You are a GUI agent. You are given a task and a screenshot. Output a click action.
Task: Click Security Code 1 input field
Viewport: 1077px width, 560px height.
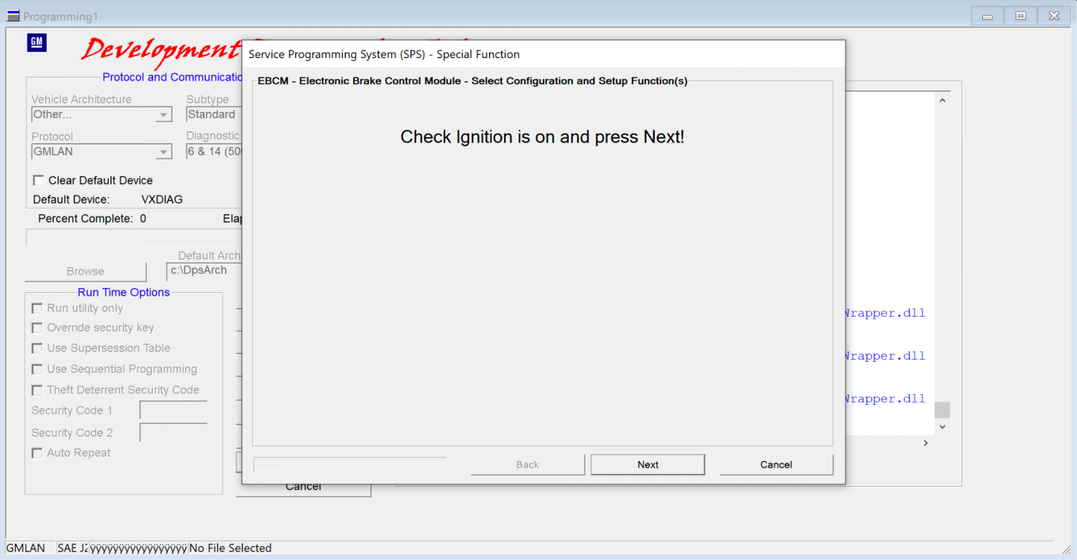[174, 411]
